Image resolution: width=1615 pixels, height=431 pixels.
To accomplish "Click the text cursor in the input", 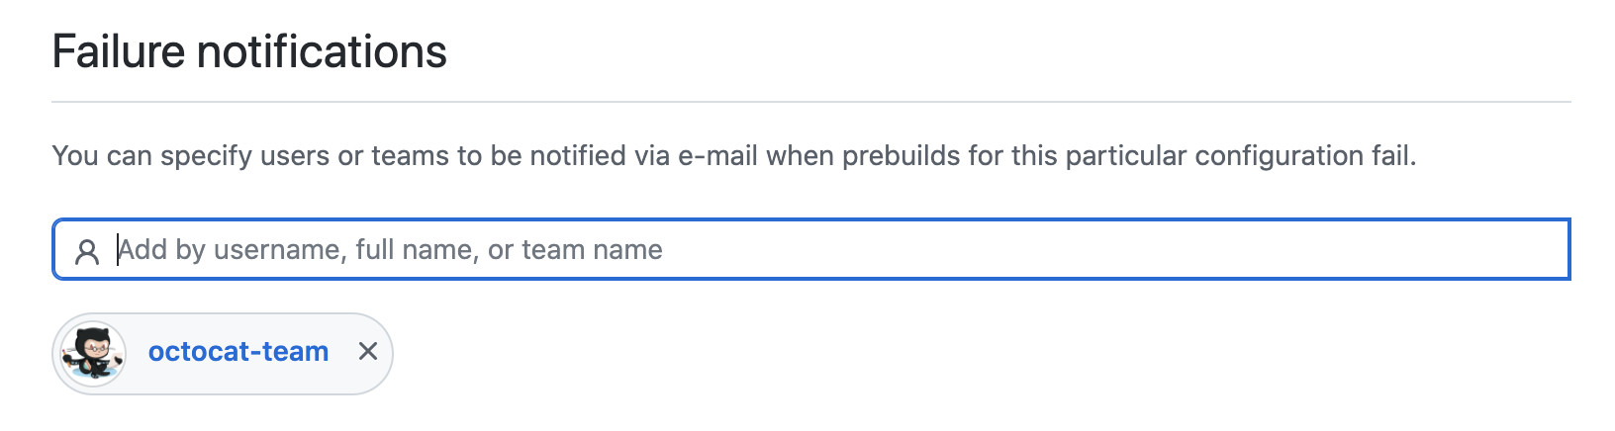I will (x=118, y=249).
